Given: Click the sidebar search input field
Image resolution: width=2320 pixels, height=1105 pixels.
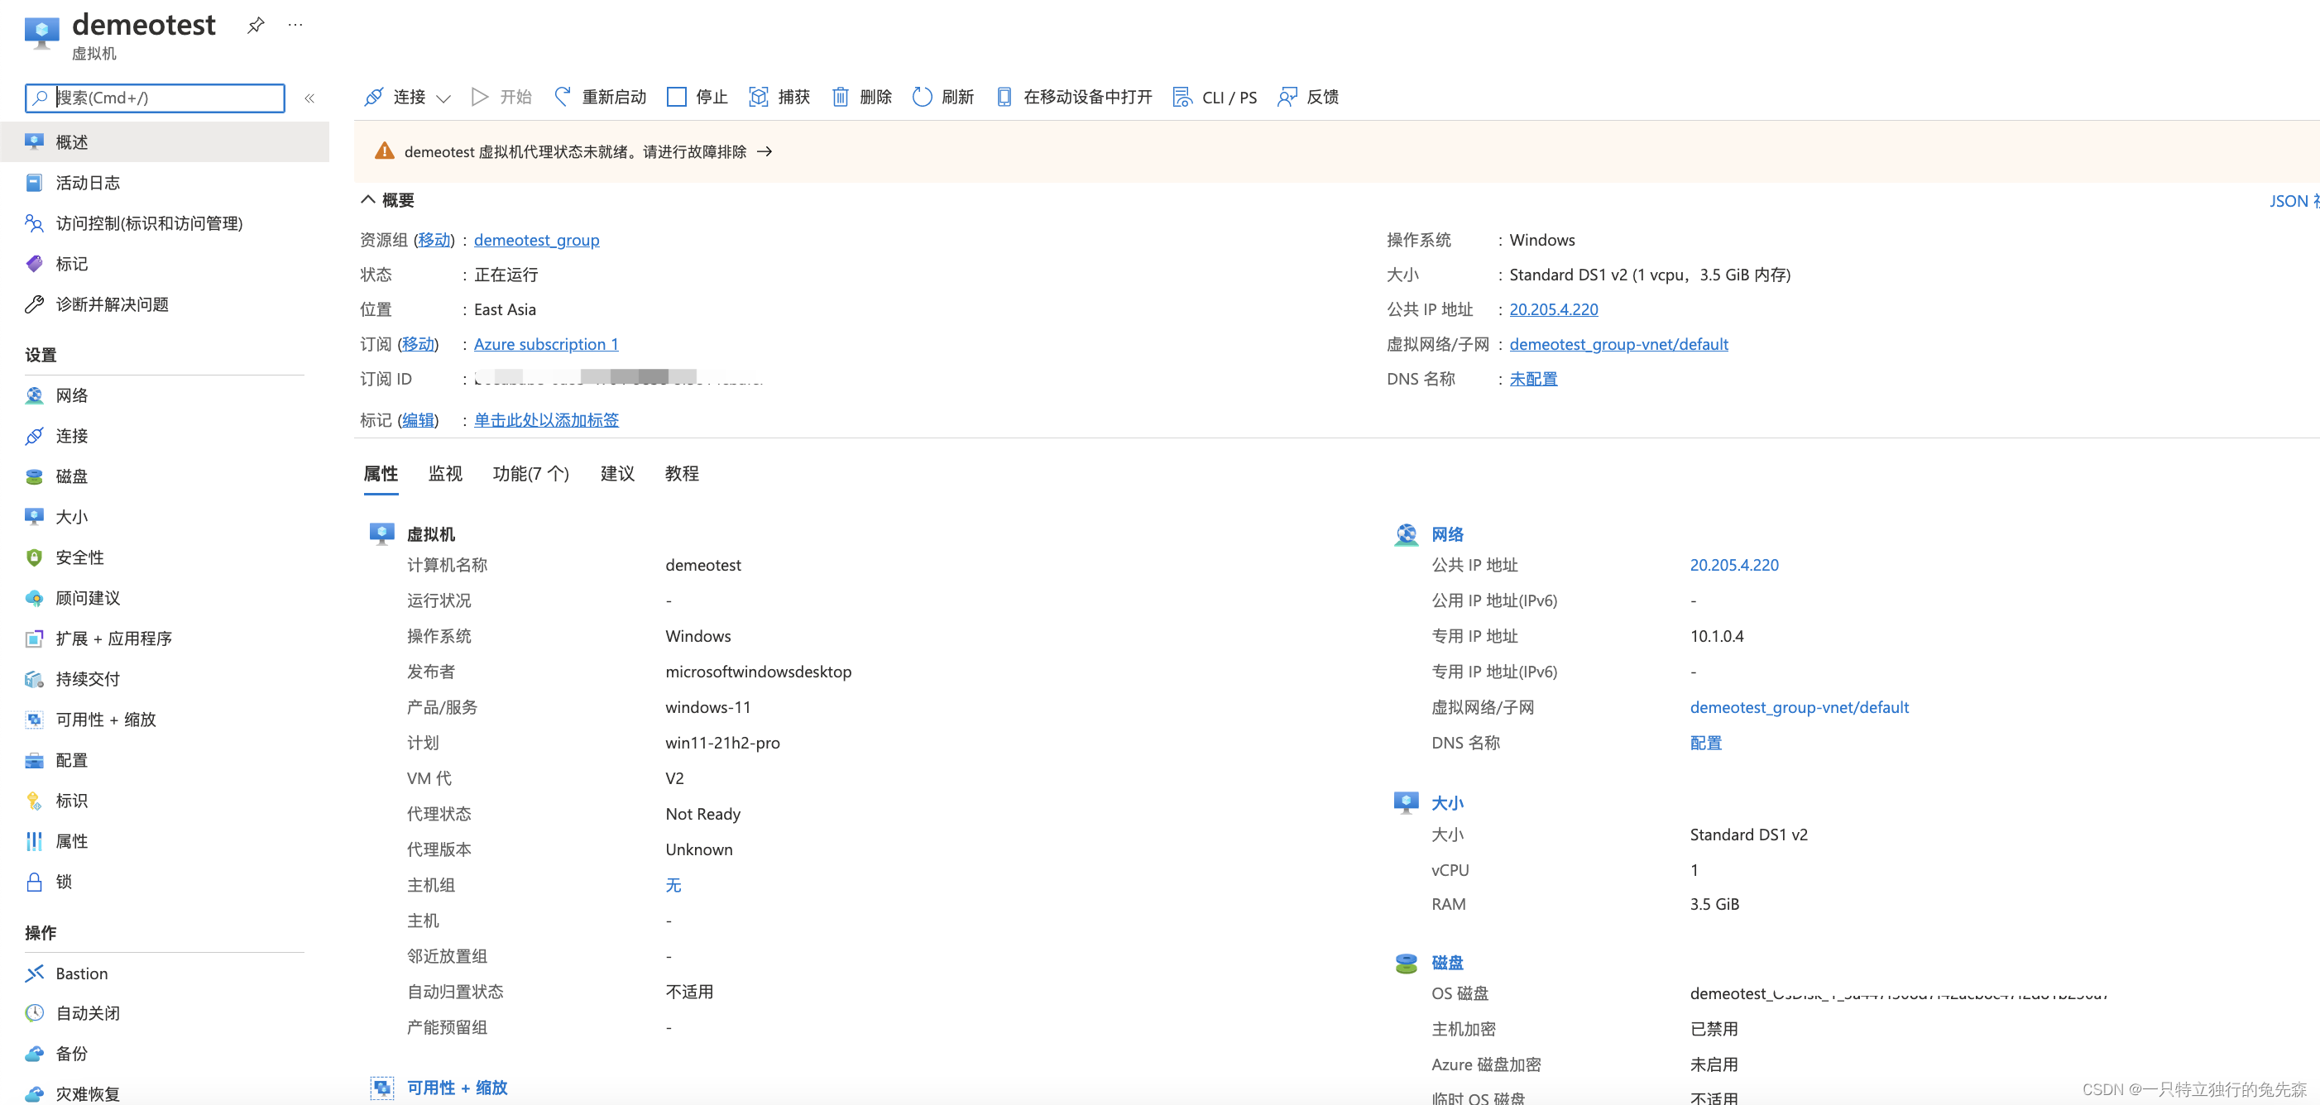Looking at the screenshot, I should click(x=166, y=98).
